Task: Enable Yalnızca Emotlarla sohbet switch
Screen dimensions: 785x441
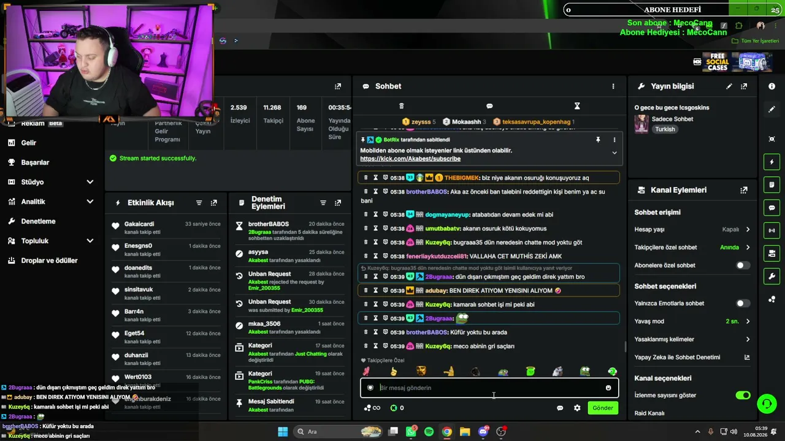Action: click(743, 304)
